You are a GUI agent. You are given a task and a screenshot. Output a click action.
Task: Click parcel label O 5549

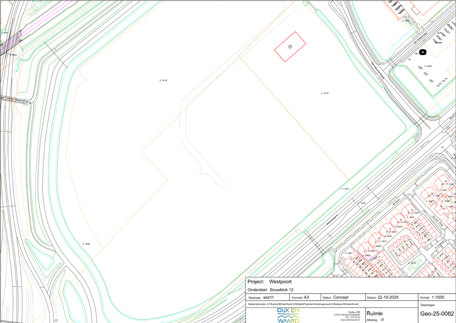point(361,203)
